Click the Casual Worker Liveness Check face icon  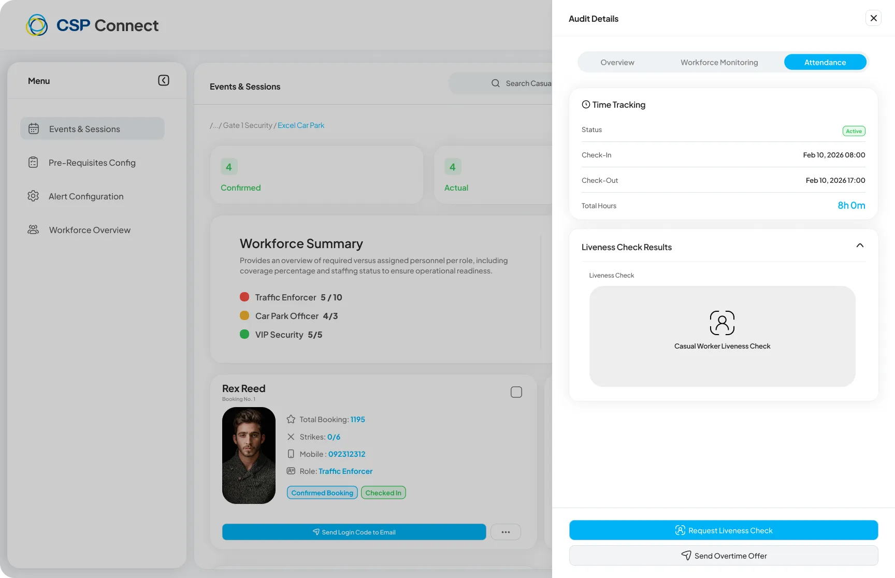722,323
